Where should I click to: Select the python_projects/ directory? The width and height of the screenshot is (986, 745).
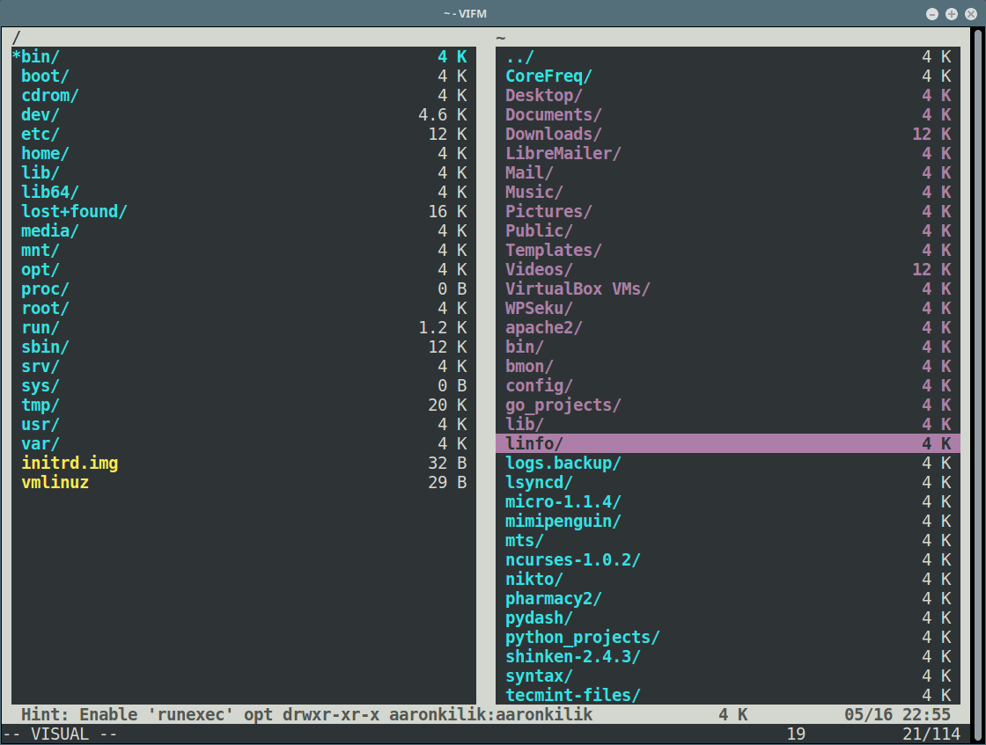(727, 638)
